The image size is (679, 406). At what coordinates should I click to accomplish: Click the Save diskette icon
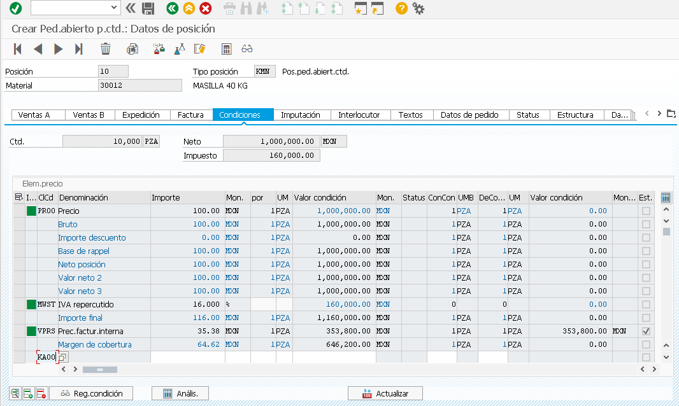coord(148,8)
